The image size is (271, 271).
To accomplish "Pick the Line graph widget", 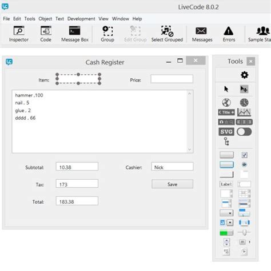I will pyautogui.click(x=244, y=112).
